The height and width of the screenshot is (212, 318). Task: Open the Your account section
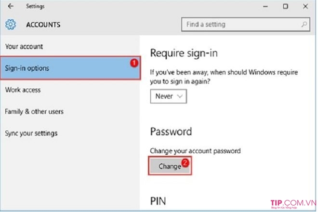coord(24,46)
